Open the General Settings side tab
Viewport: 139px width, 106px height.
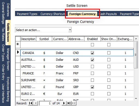point(3,13)
